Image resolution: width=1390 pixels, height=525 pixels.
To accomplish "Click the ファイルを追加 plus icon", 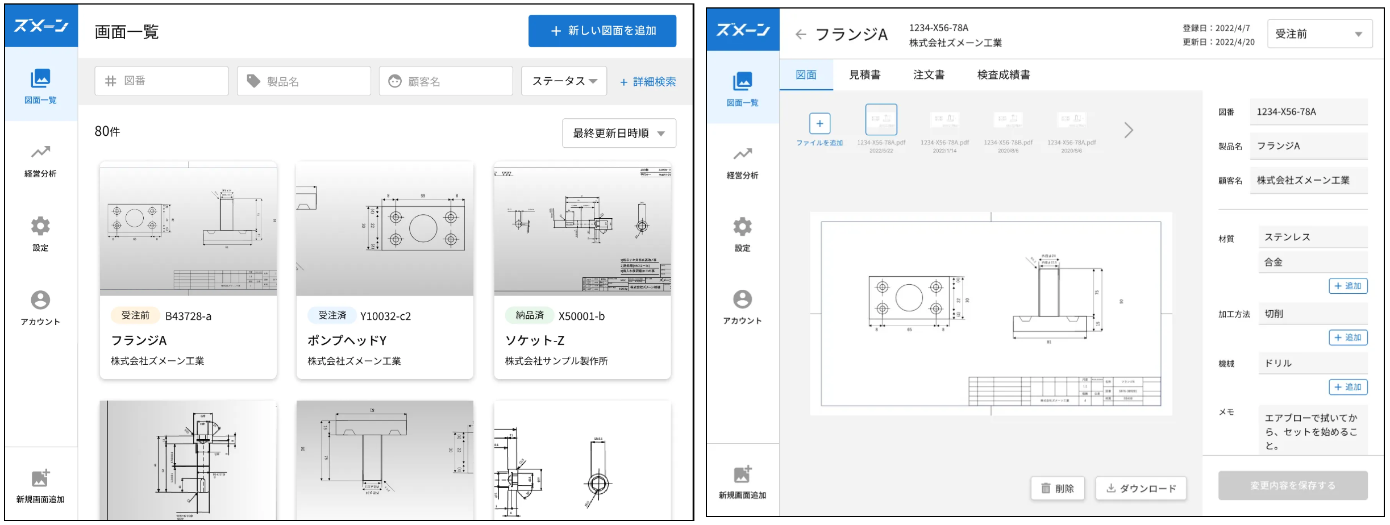I will coord(819,123).
